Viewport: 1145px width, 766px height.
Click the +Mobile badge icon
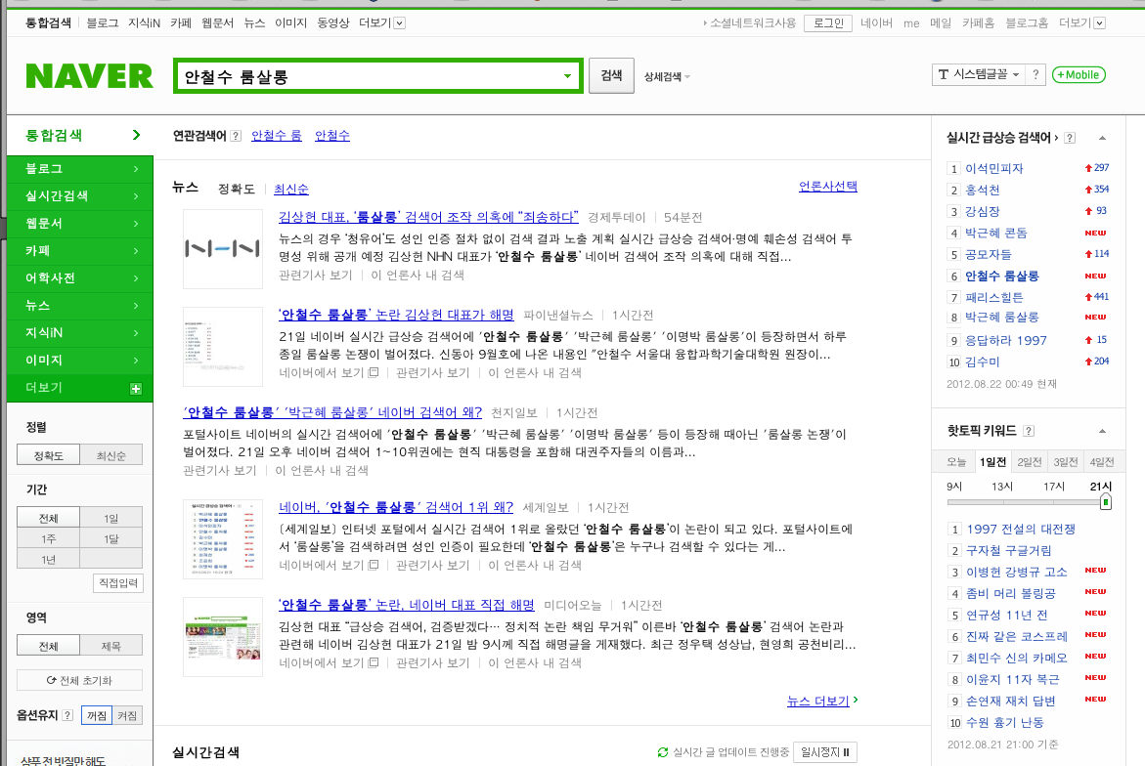tap(1079, 75)
